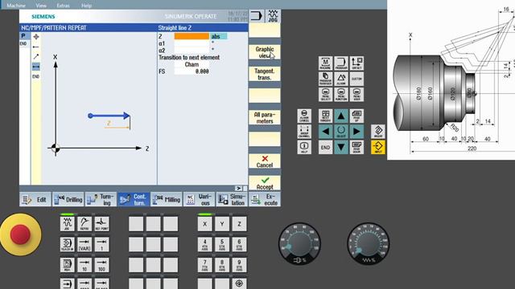Viewport: 515px width, 289px height.
Task: Click the ALARM CANCEL key
Action: coord(304,116)
